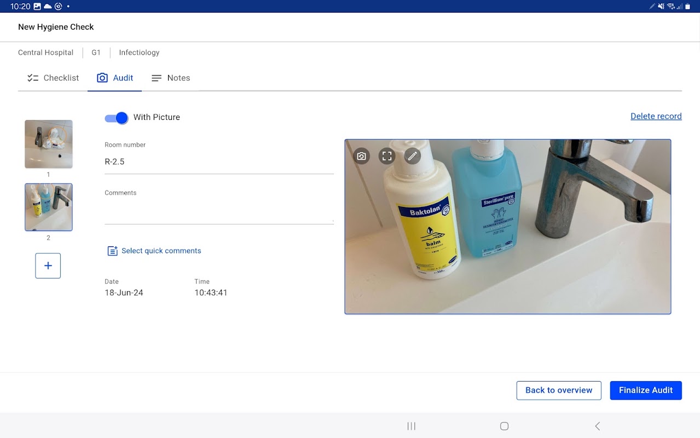The width and height of the screenshot is (700, 438).
Task: Open Select quick comments
Action: pyautogui.click(x=161, y=251)
